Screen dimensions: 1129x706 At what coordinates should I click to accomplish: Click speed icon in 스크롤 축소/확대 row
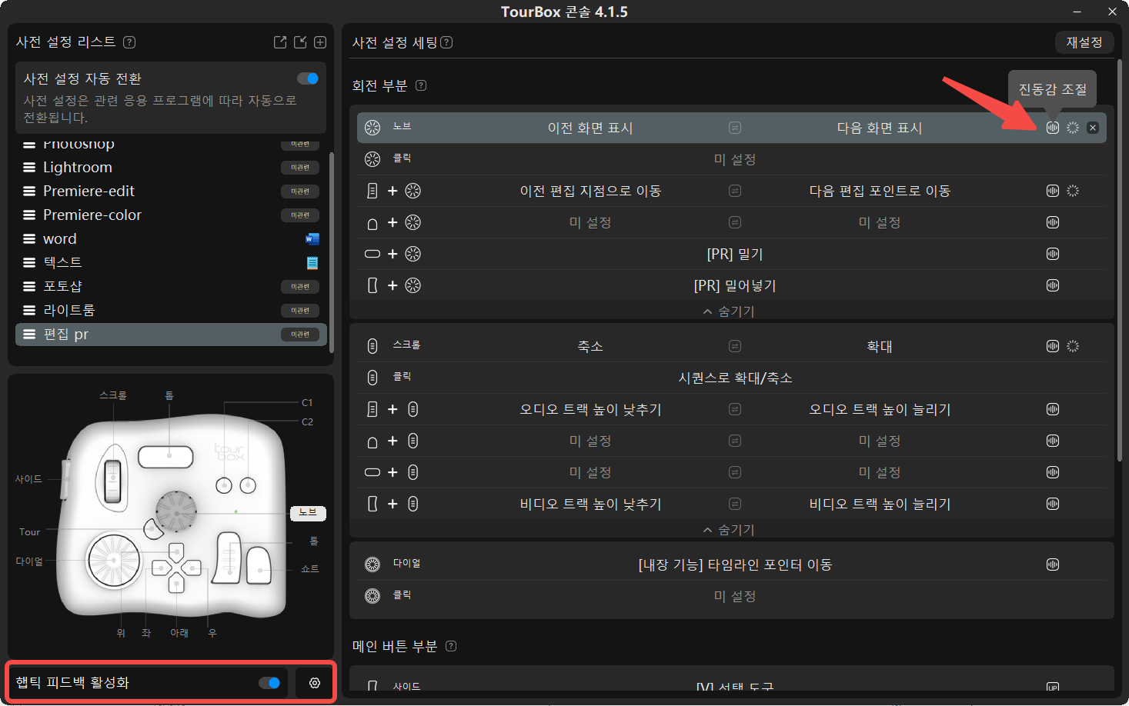click(x=1073, y=346)
